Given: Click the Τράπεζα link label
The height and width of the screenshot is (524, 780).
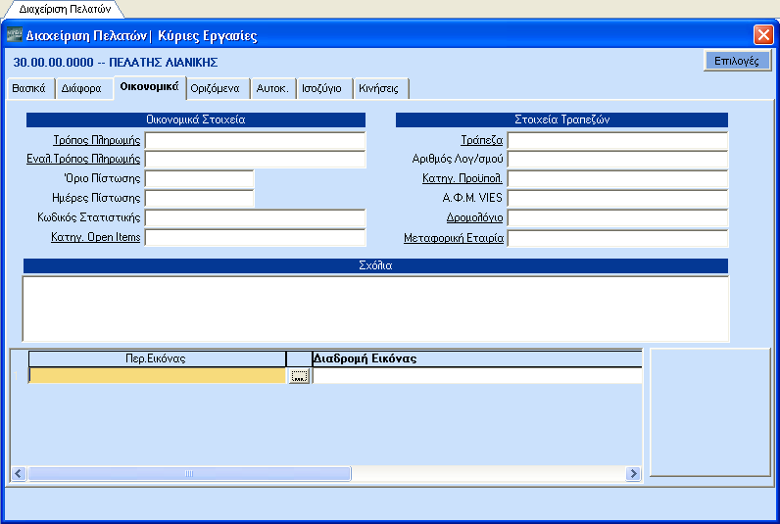Looking at the screenshot, I should [x=481, y=140].
